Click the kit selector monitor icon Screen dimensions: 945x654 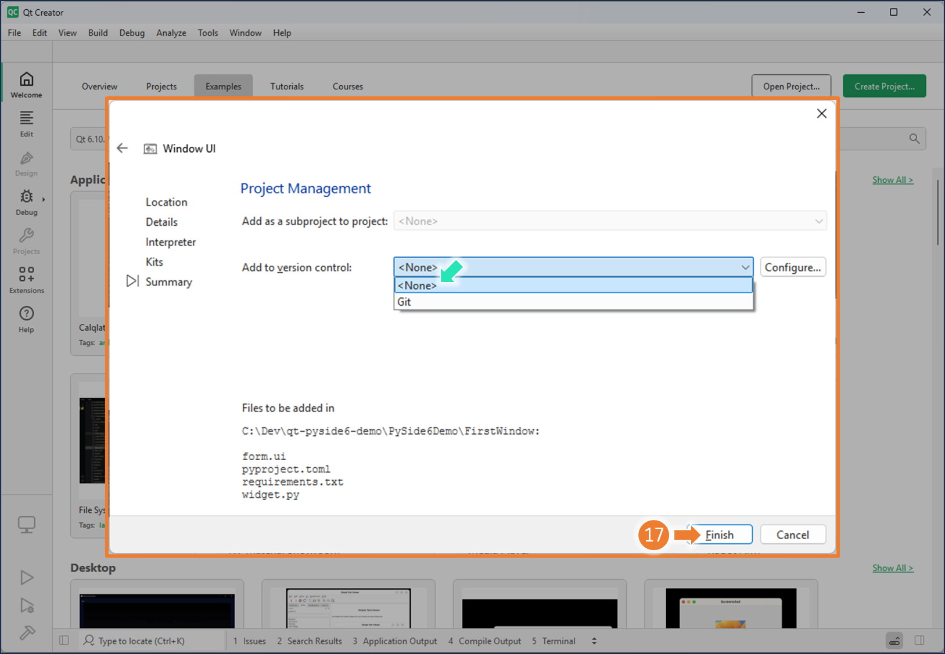tap(27, 525)
